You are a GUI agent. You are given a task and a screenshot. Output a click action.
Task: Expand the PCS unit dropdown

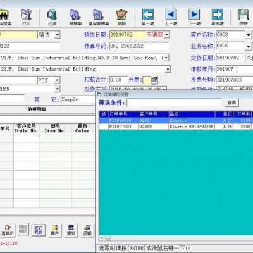58,80
